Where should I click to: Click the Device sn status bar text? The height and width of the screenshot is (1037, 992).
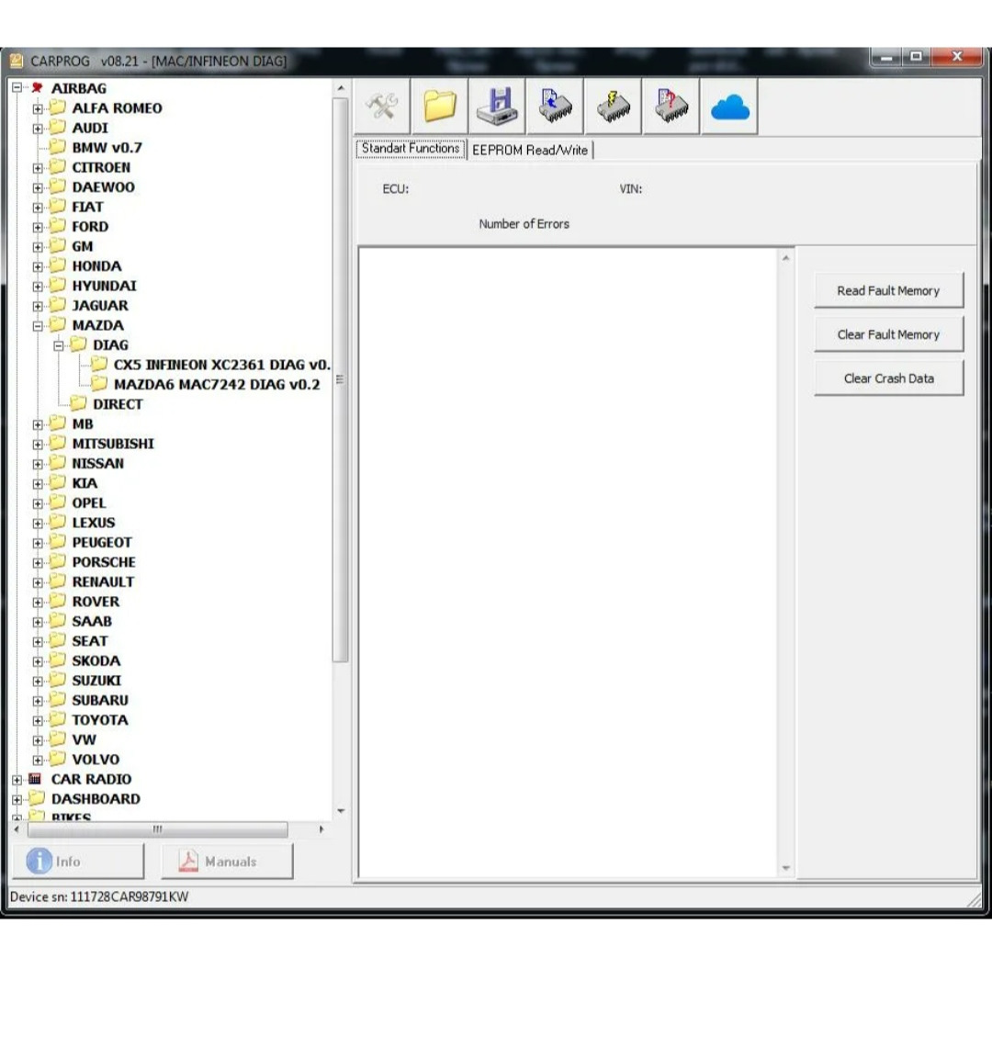coord(99,896)
